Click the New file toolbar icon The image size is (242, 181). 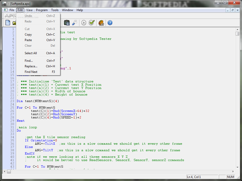tap(8, 23)
